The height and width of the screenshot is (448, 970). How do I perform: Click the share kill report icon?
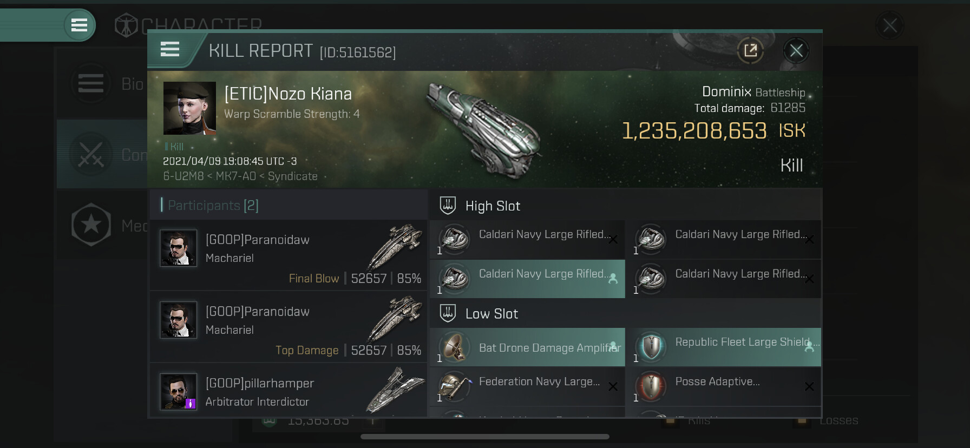pyautogui.click(x=750, y=51)
